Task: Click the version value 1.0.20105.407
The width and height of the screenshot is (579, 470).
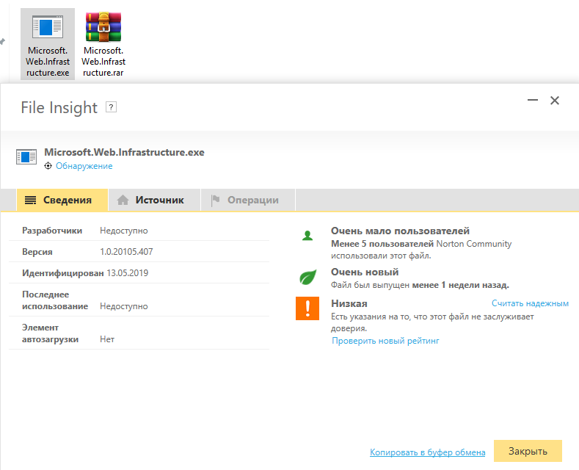Action: pos(126,252)
